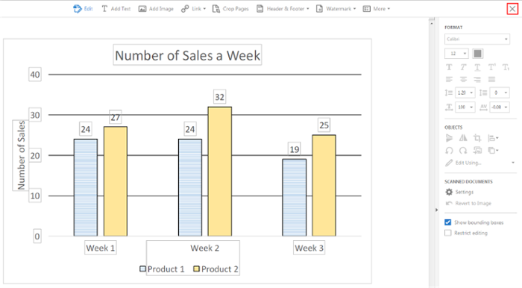The height and width of the screenshot is (288, 522).
Task: Click the crop object icon
Action: tap(477, 138)
